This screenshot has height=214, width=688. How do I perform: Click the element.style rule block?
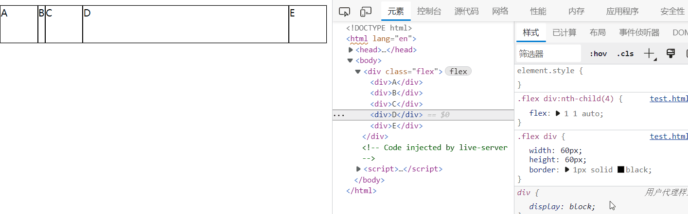[x=601, y=77]
